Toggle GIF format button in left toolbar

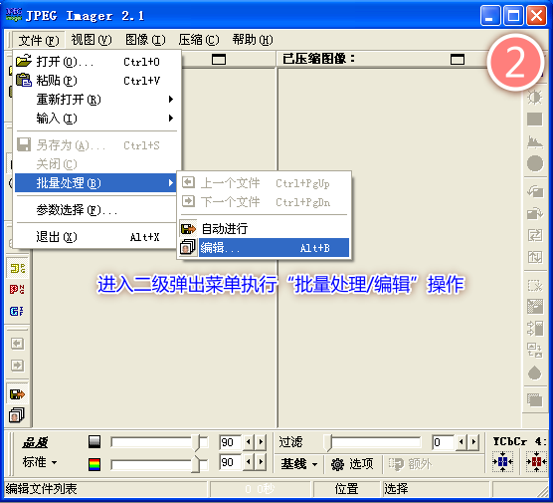click(x=17, y=311)
